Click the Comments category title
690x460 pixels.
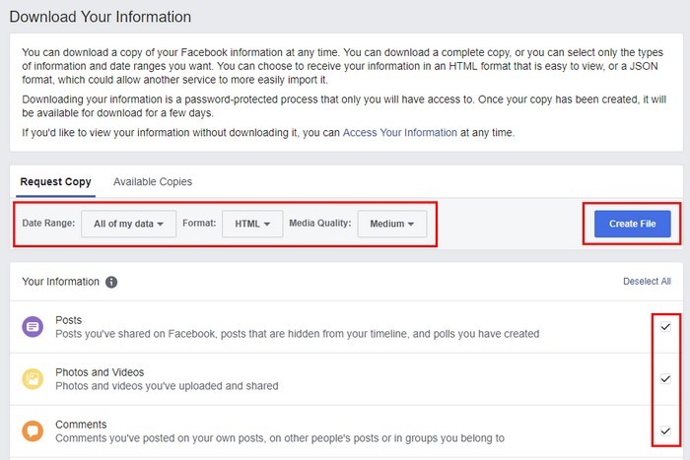click(x=82, y=425)
